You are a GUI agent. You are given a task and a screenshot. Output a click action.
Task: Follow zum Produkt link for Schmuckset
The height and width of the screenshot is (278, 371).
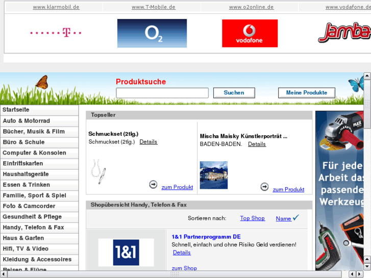coord(177,187)
